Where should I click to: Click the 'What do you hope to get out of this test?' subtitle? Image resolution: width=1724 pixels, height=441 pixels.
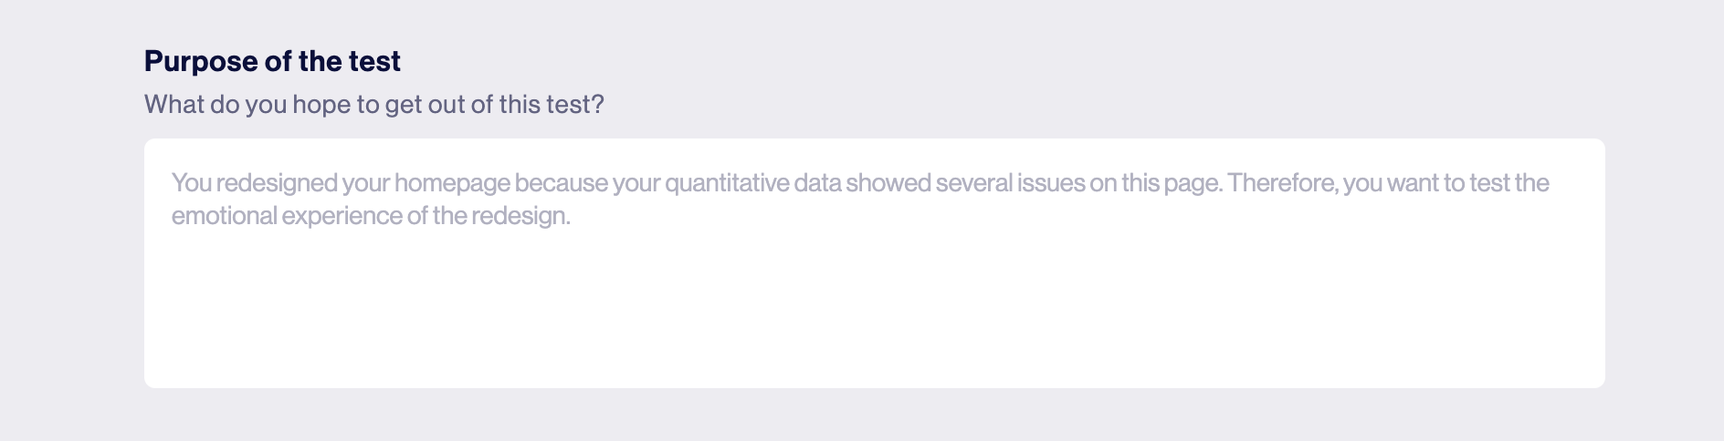pos(374,105)
